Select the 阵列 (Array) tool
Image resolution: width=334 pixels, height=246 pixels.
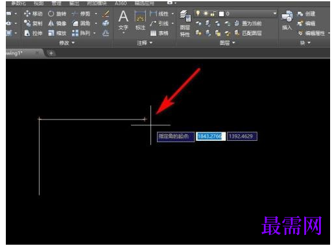pyautogui.click(x=81, y=33)
